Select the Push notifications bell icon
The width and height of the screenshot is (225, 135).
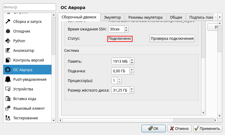coord(8,79)
